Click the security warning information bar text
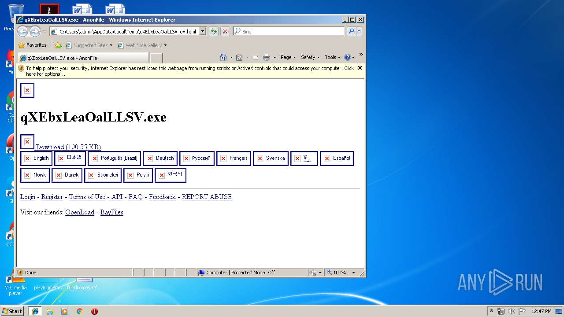This screenshot has height=317, width=564. point(190,71)
